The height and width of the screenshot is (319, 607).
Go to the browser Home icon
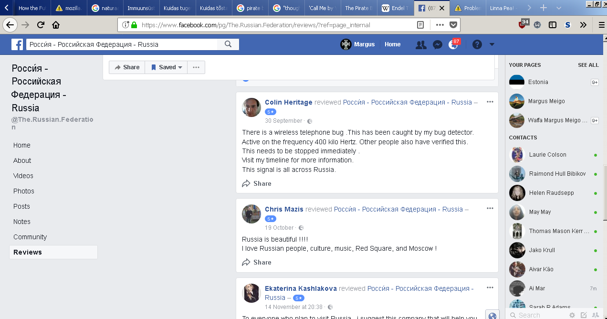click(56, 25)
